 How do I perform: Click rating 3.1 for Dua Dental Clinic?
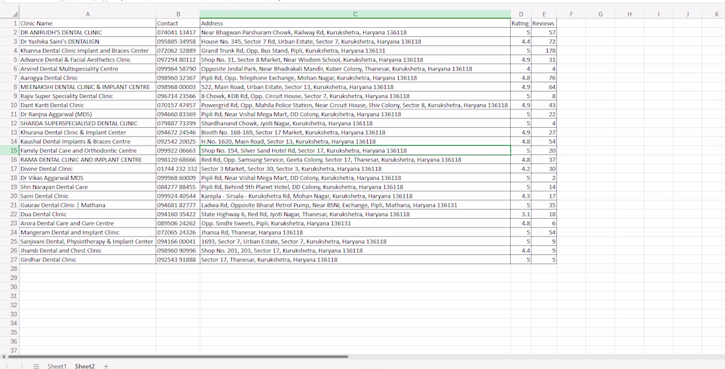pyautogui.click(x=521, y=214)
